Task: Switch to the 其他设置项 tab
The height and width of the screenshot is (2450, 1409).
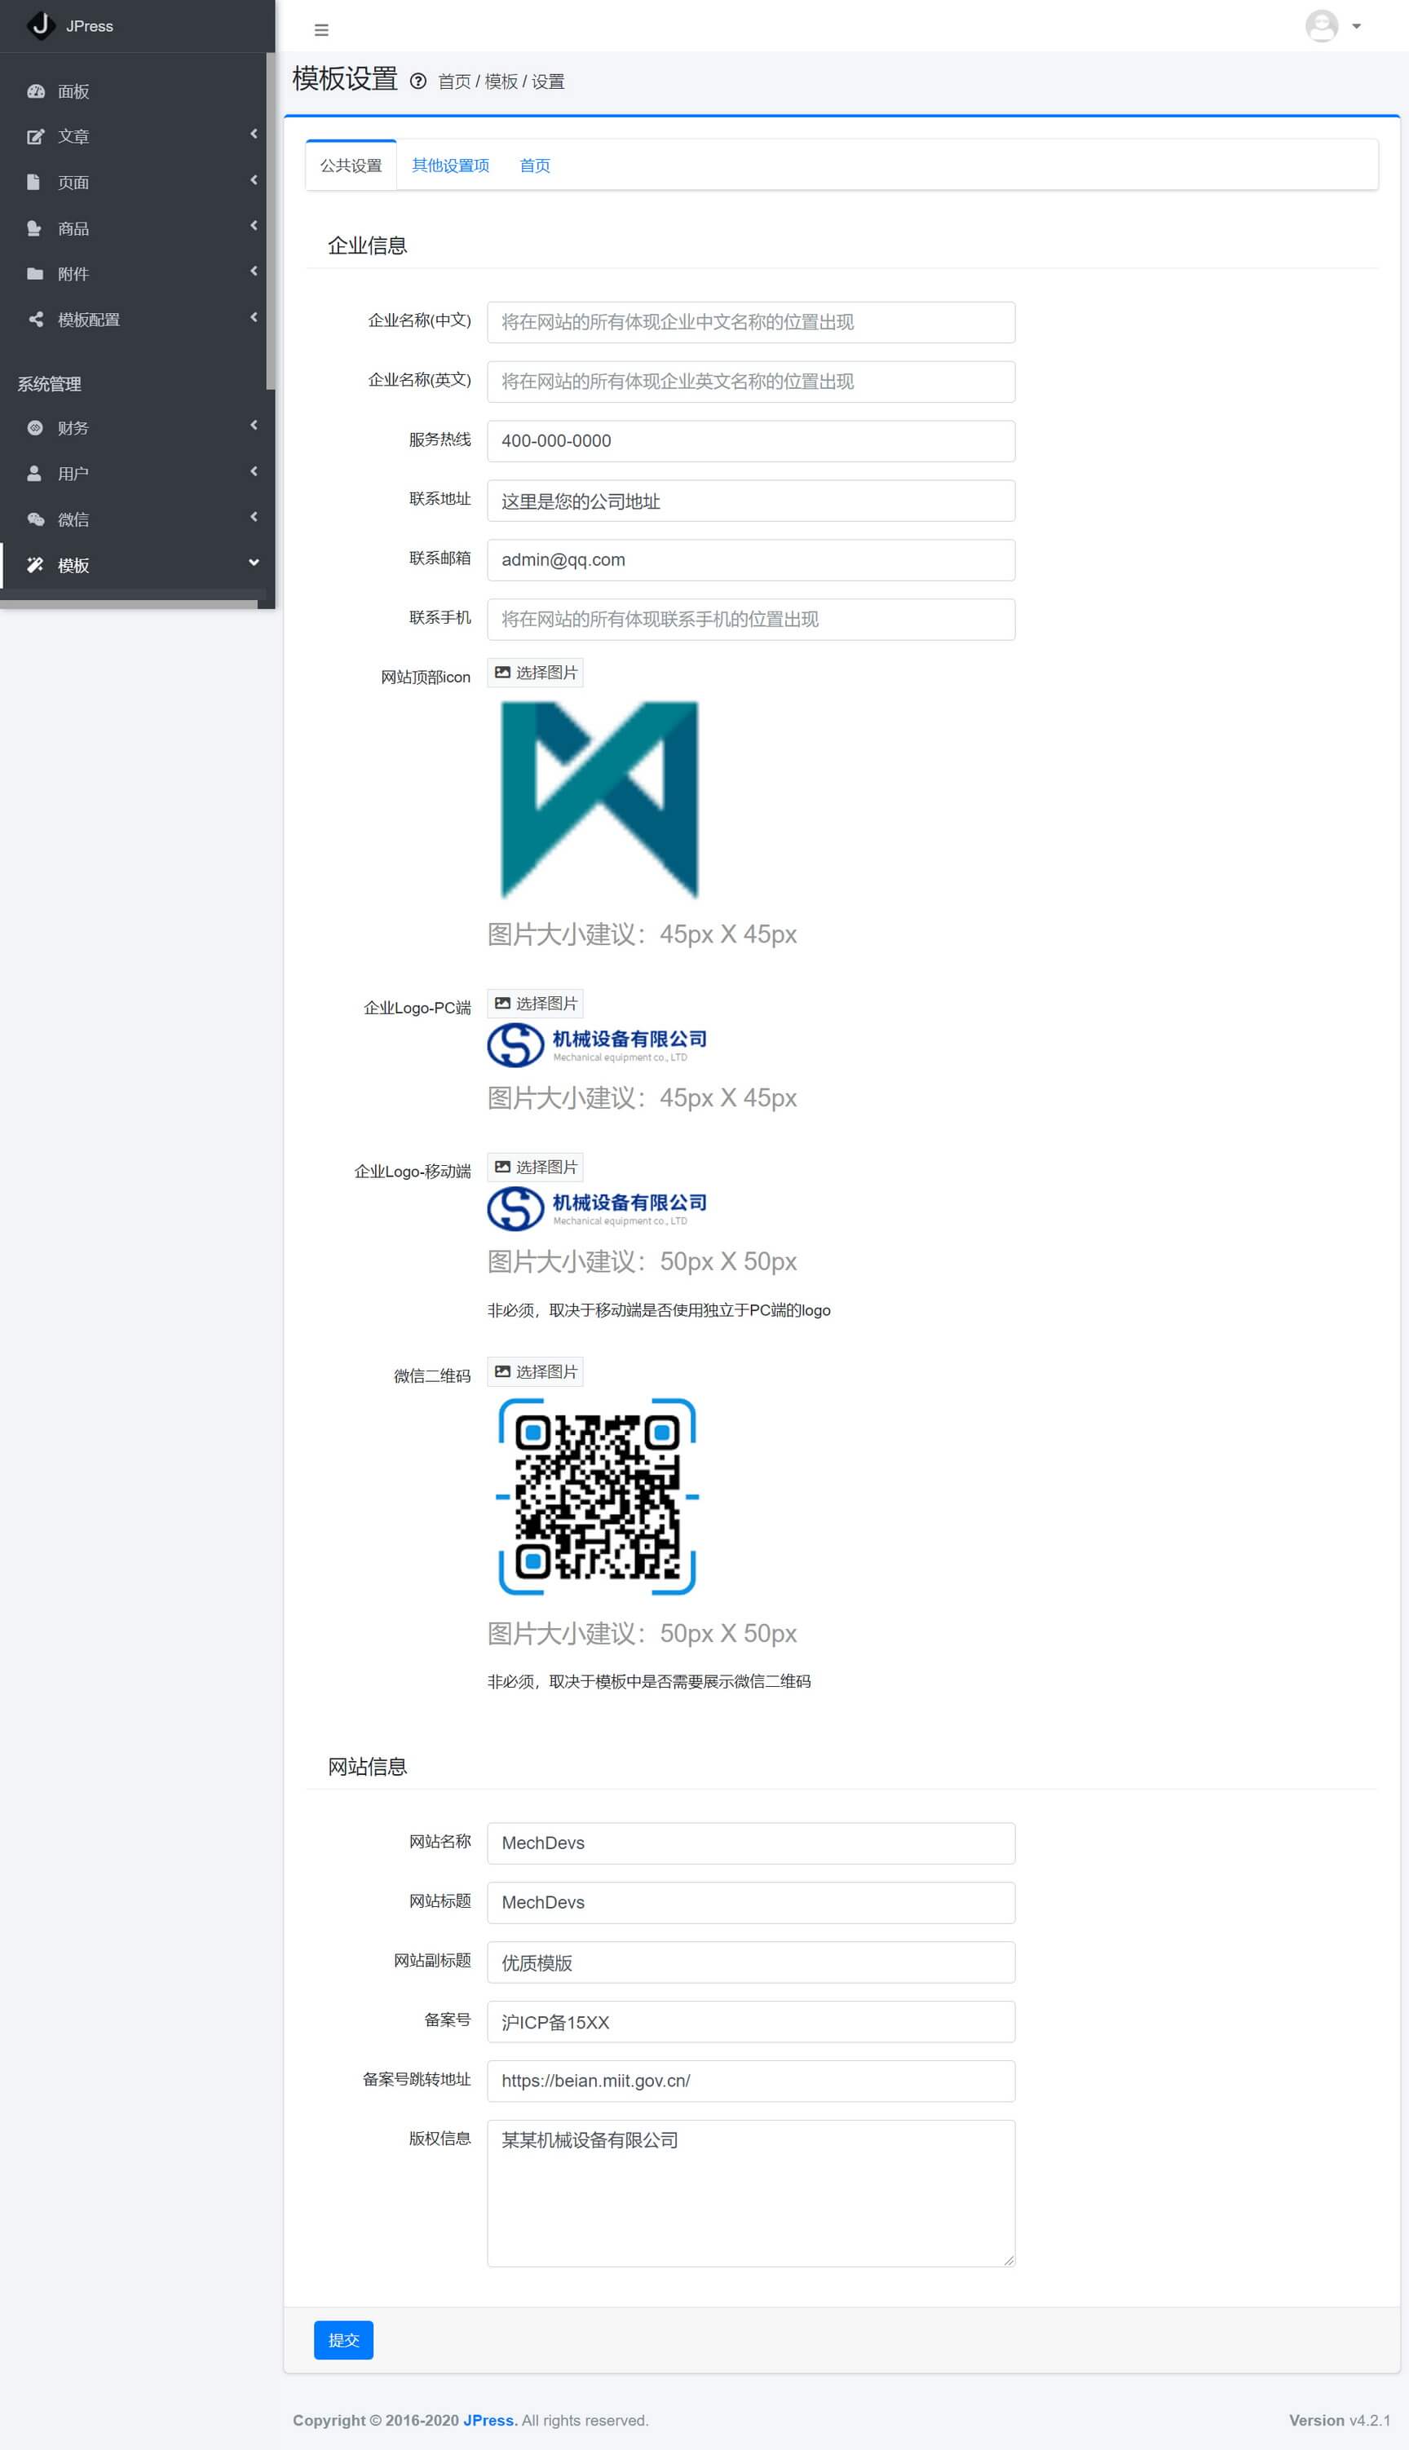Action: (x=450, y=166)
